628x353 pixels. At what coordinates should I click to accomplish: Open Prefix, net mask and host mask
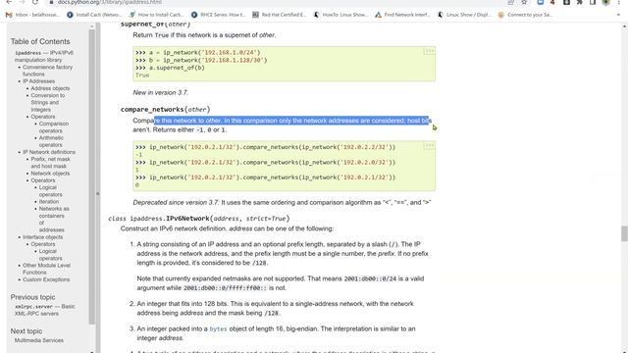(x=50, y=163)
